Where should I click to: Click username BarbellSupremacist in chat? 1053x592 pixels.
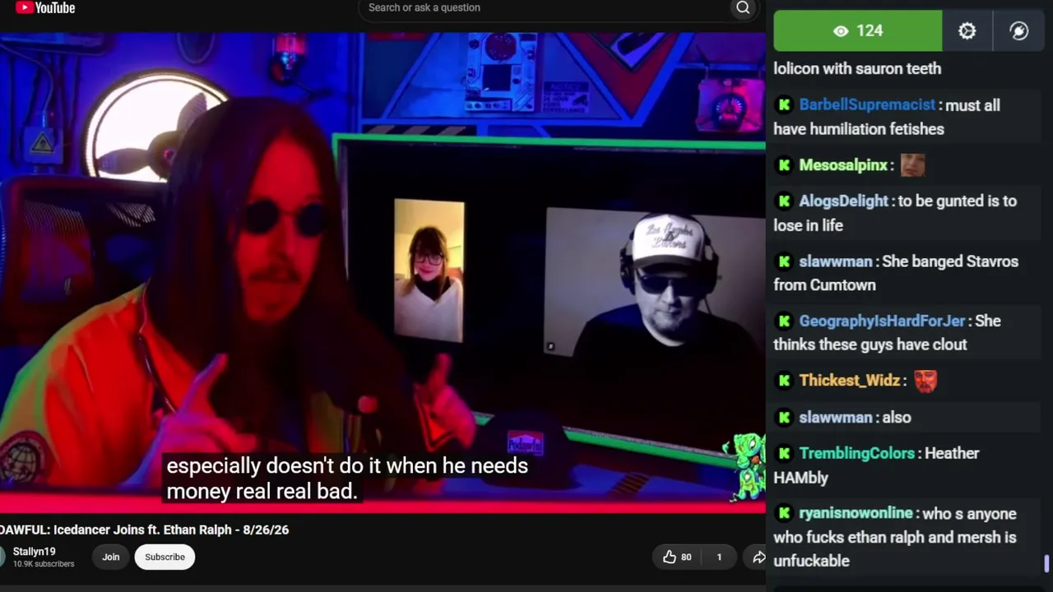tap(867, 105)
